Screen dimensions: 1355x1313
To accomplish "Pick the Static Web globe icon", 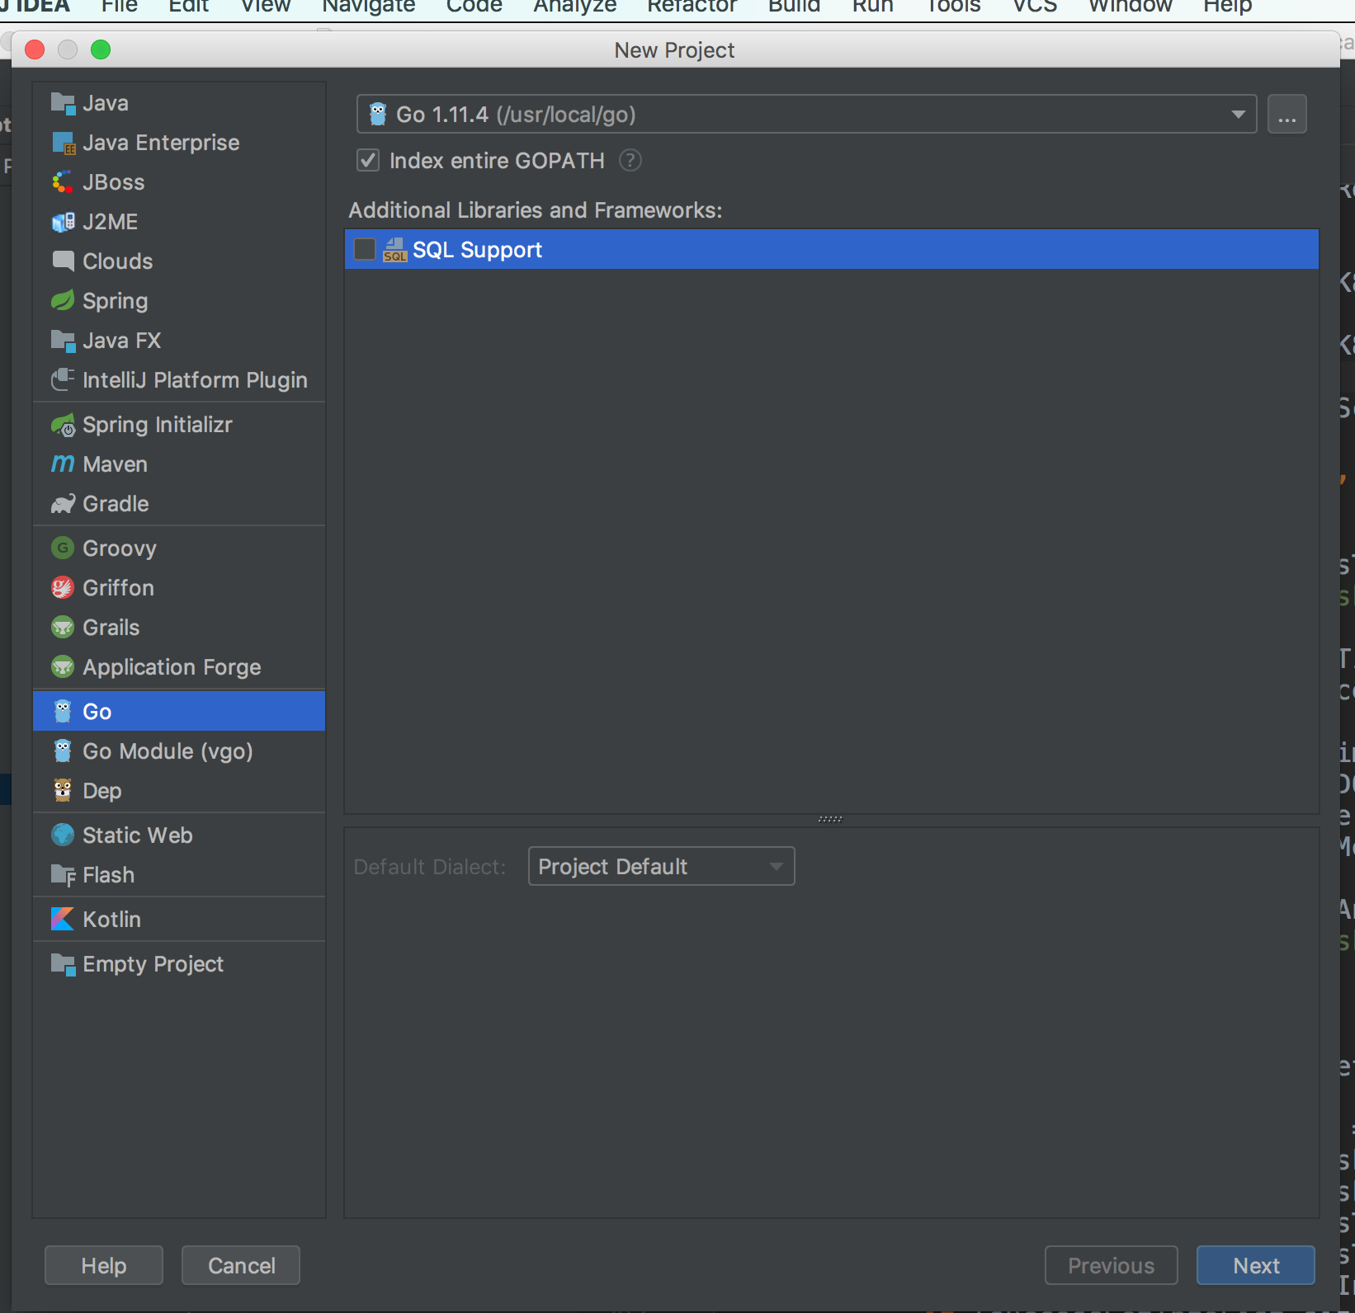I will coord(63,835).
